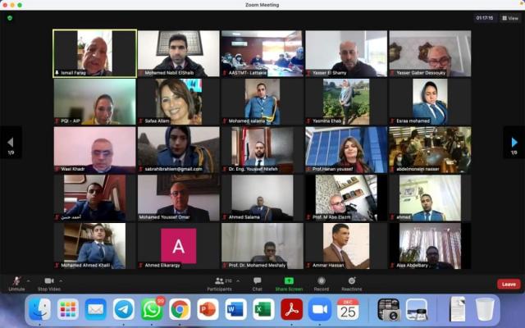The height and width of the screenshot is (328, 525).
Task: Expand audio options arrow beside Unmute
Action: pos(29,280)
